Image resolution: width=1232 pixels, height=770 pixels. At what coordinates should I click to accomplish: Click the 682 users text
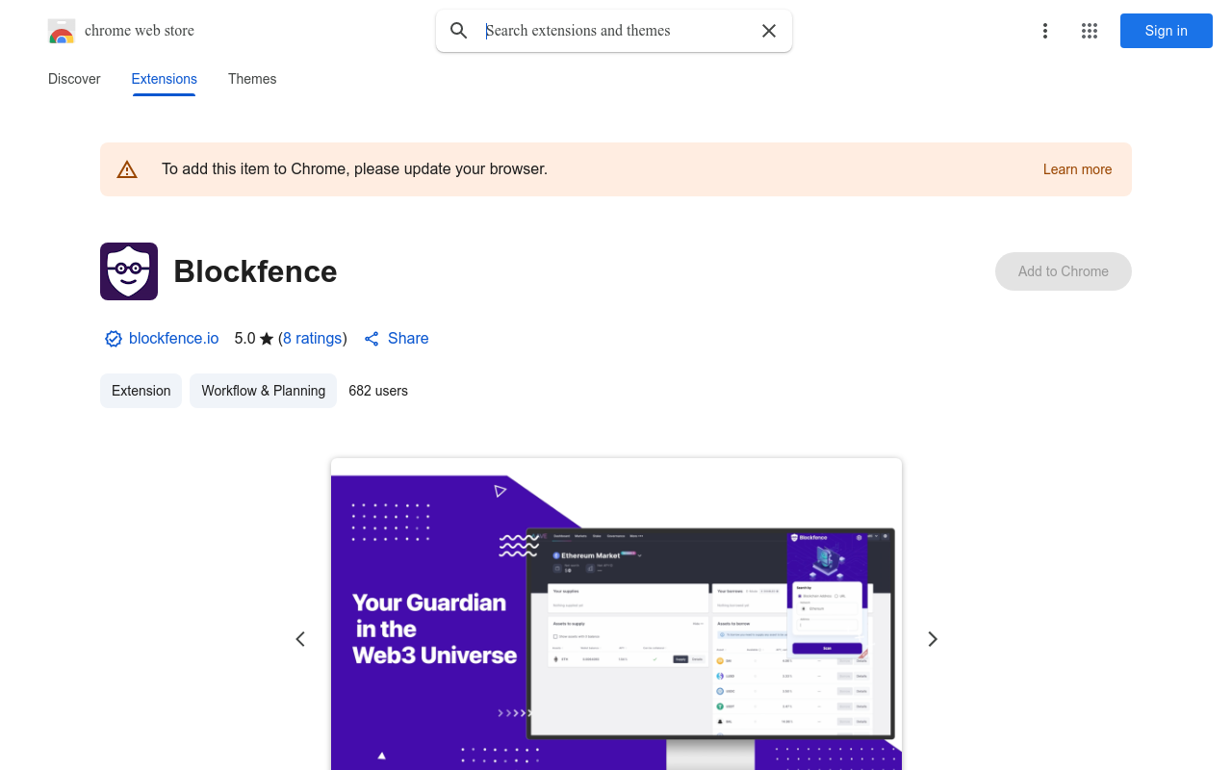pyautogui.click(x=378, y=391)
